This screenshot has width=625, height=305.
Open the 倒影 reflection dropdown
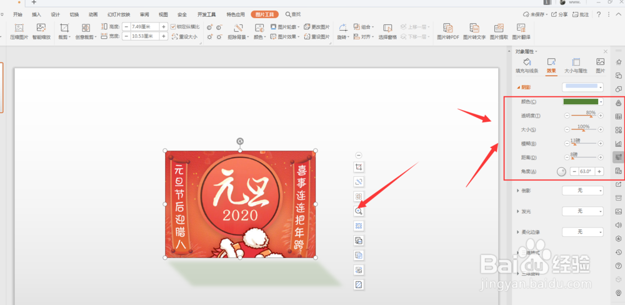[x=582, y=191]
